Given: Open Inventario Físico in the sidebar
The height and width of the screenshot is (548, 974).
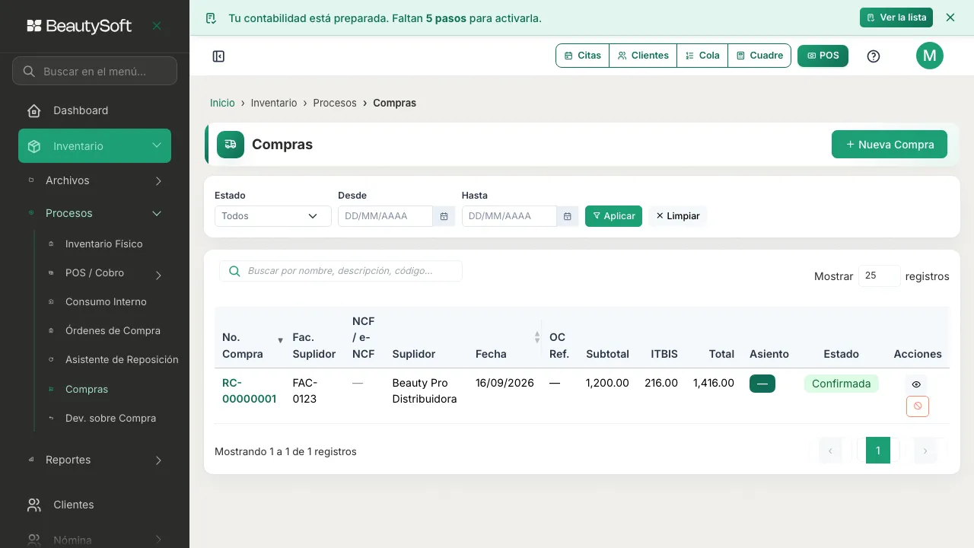Looking at the screenshot, I should (105, 244).
